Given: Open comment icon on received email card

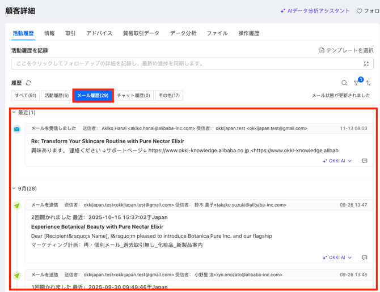Looking at the screenshot, I should click(365, 161).
